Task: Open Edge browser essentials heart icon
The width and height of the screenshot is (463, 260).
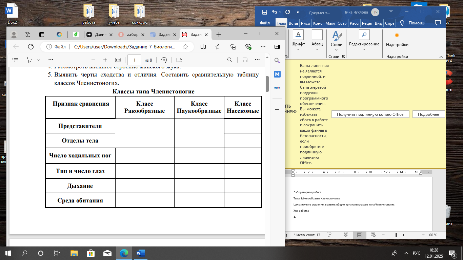Action: coord(248,47)
